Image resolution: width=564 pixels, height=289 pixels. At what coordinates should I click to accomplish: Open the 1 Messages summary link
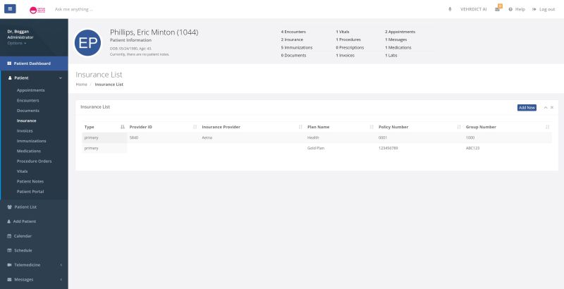tap(396, 39)
